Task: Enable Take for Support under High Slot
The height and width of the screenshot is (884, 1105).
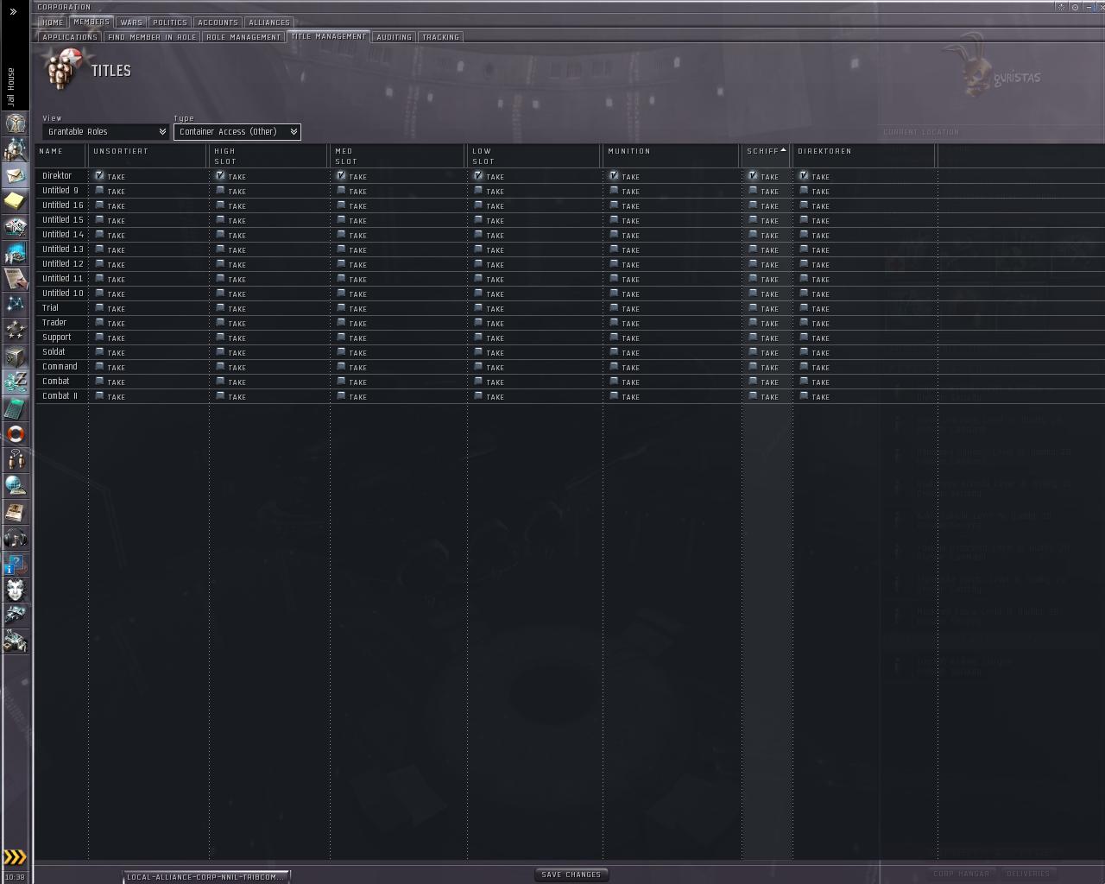Action: [220, 338]
